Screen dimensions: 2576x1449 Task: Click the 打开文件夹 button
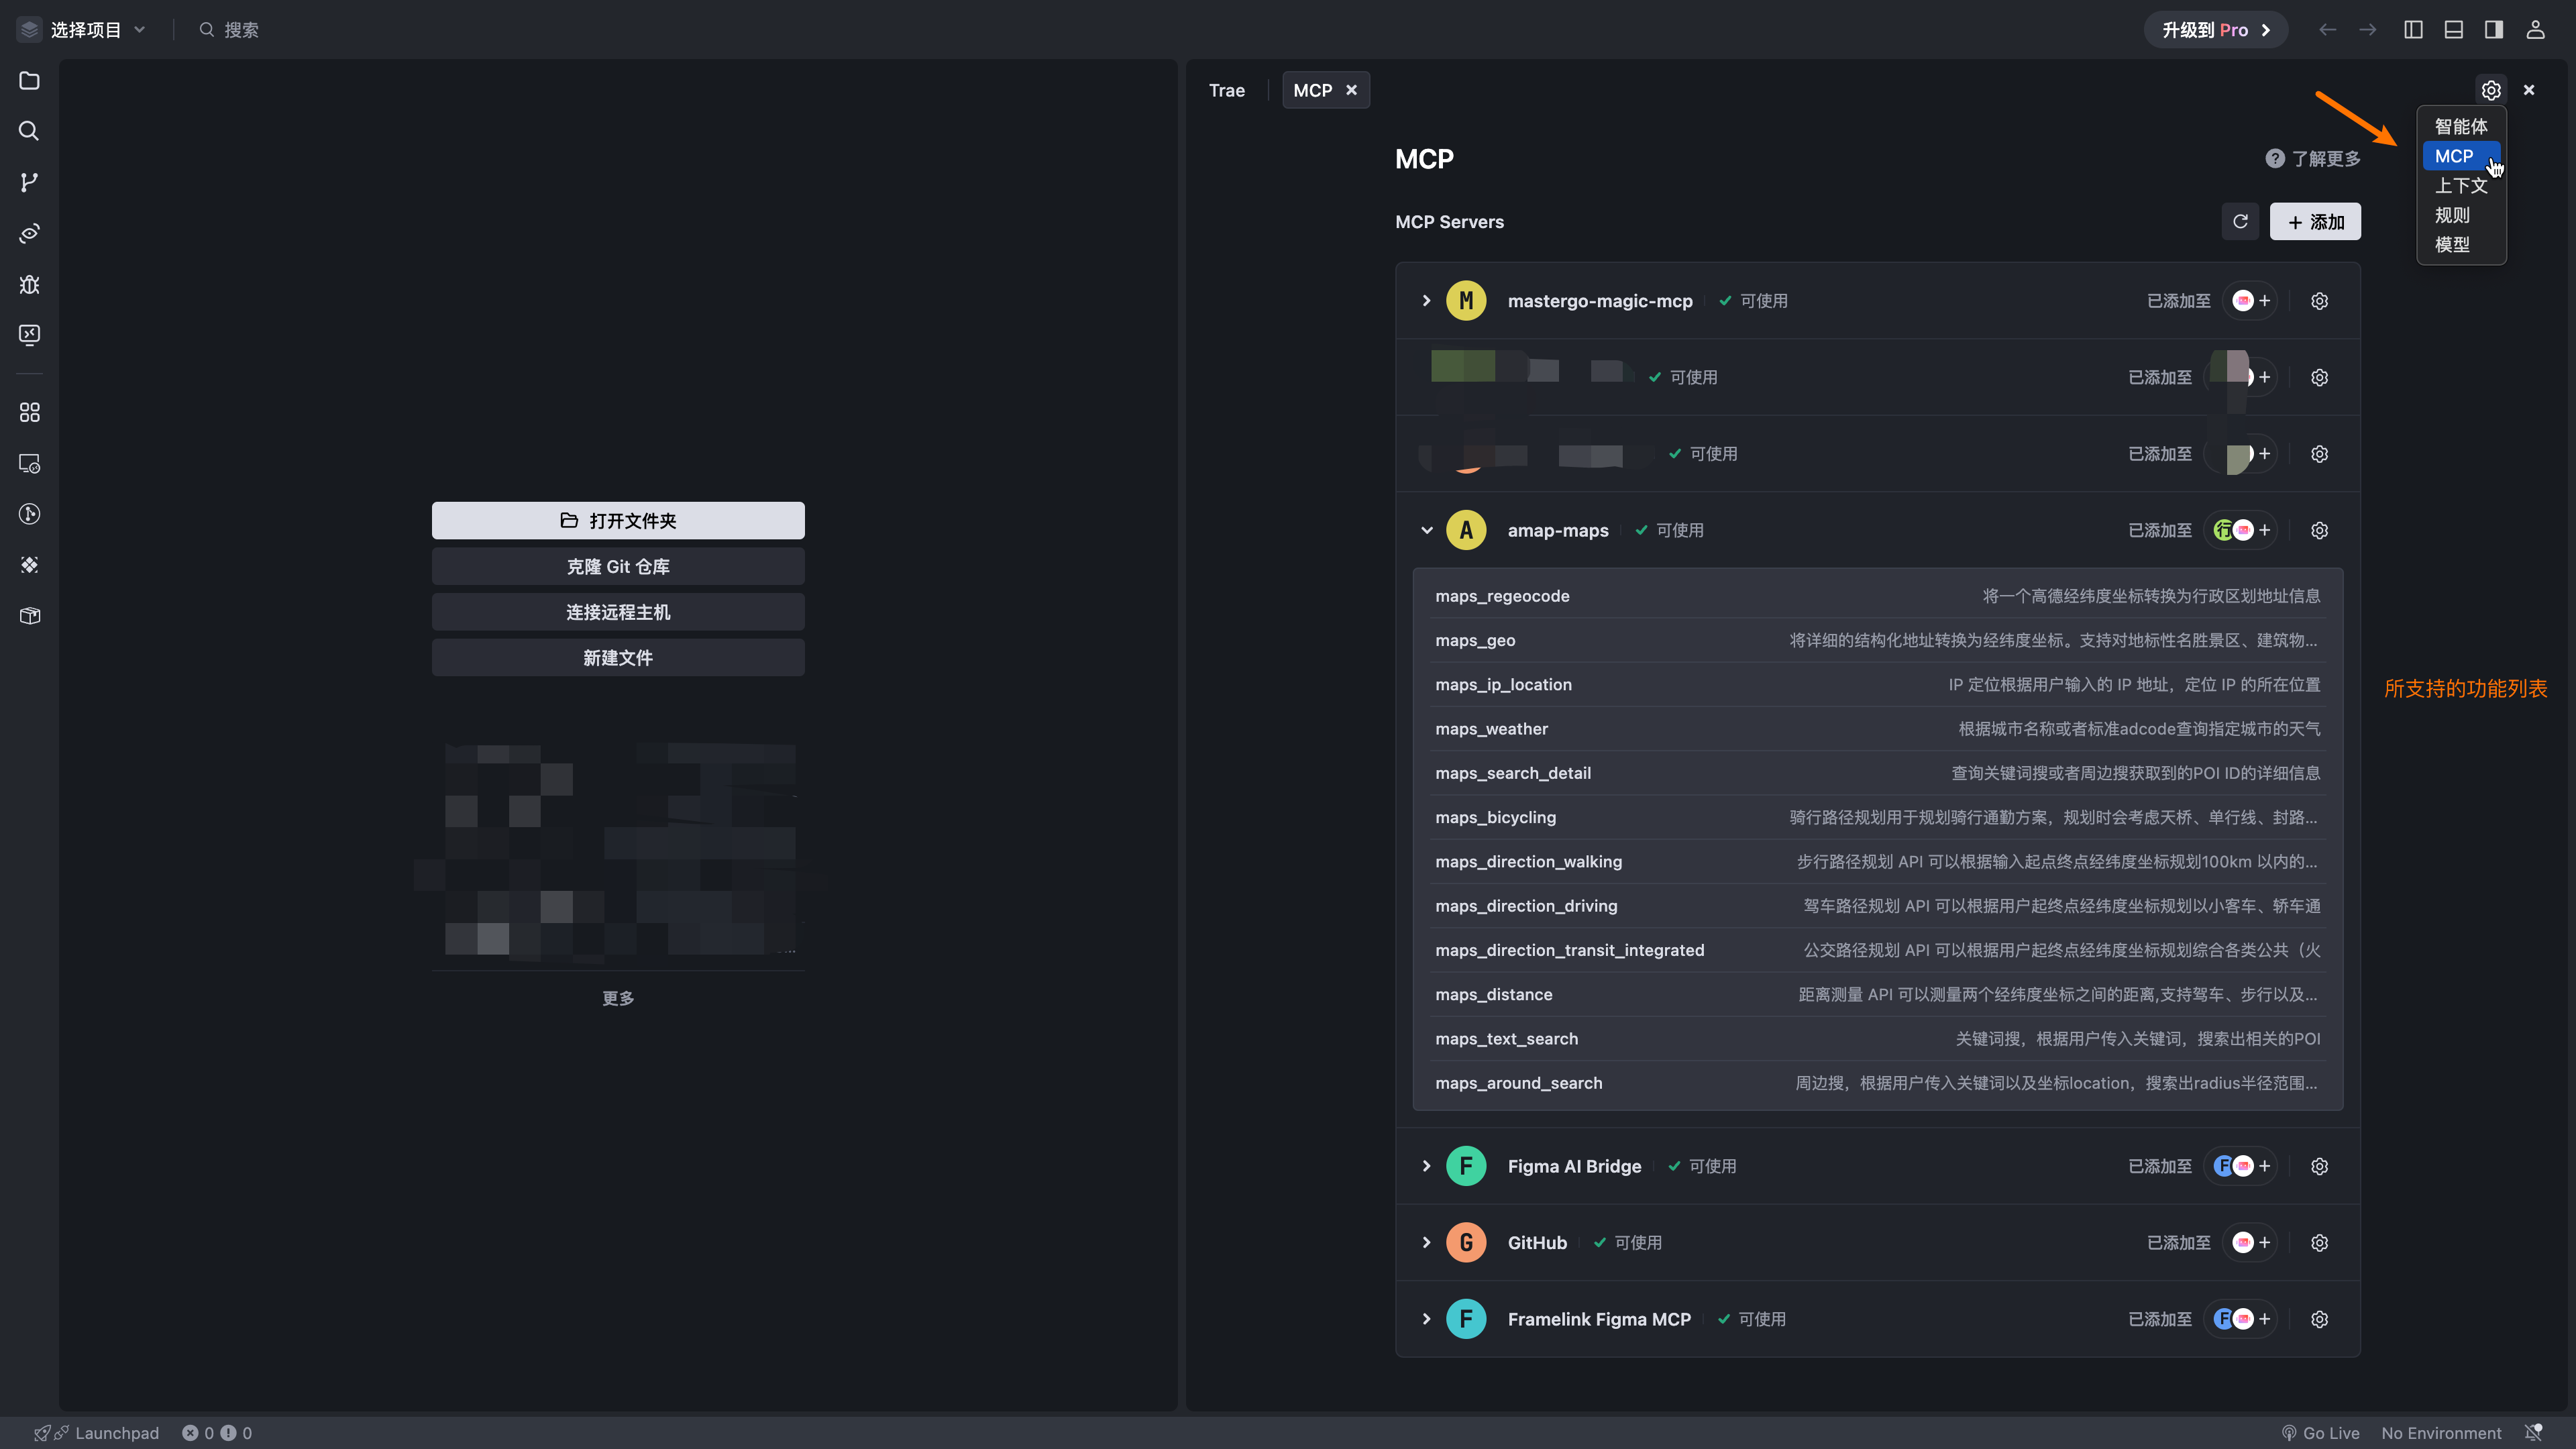click(617, 520)
